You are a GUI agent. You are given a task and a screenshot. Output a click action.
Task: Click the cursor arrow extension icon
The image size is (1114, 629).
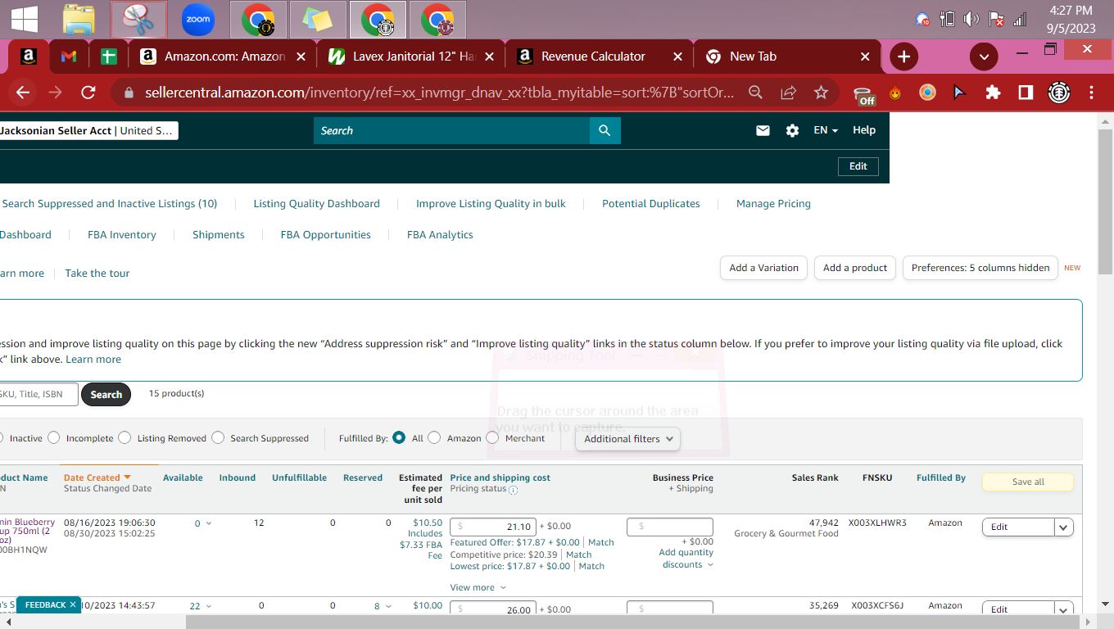pos(959,93)
